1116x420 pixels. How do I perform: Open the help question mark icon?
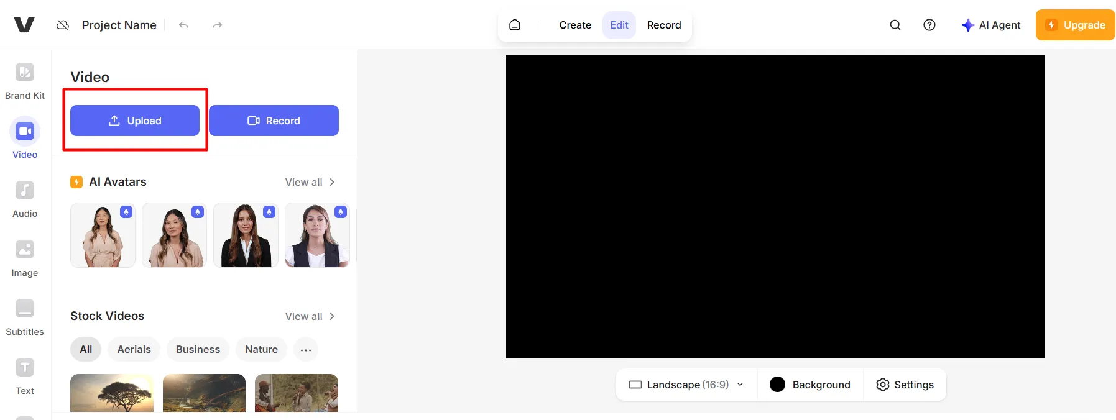coord(929,25)
